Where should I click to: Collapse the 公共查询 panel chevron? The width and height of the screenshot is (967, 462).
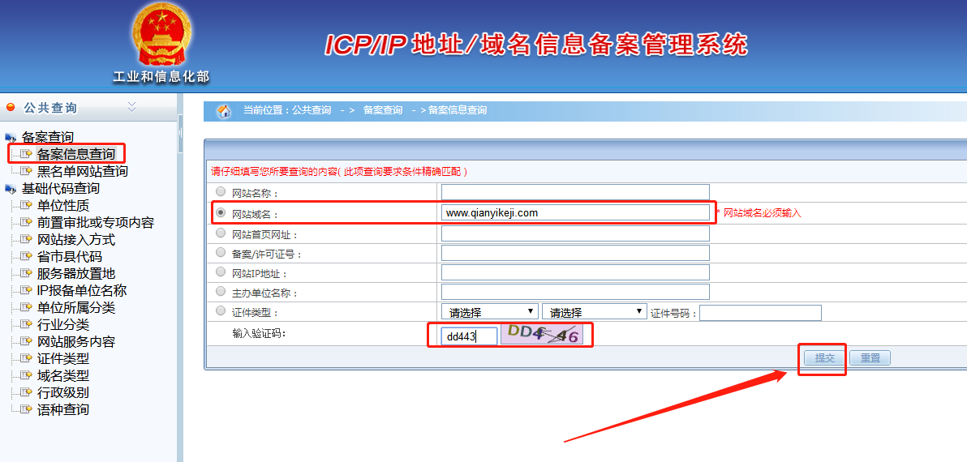pyautogui.click(x=132, y=107)
